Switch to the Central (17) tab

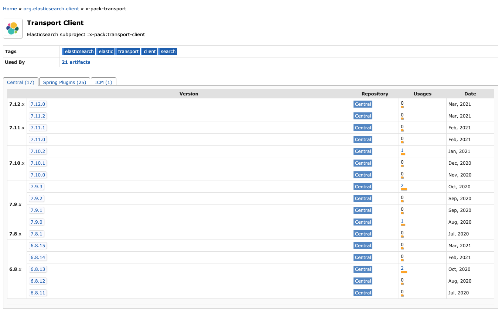pyautogui.click(x=21, y=82)
